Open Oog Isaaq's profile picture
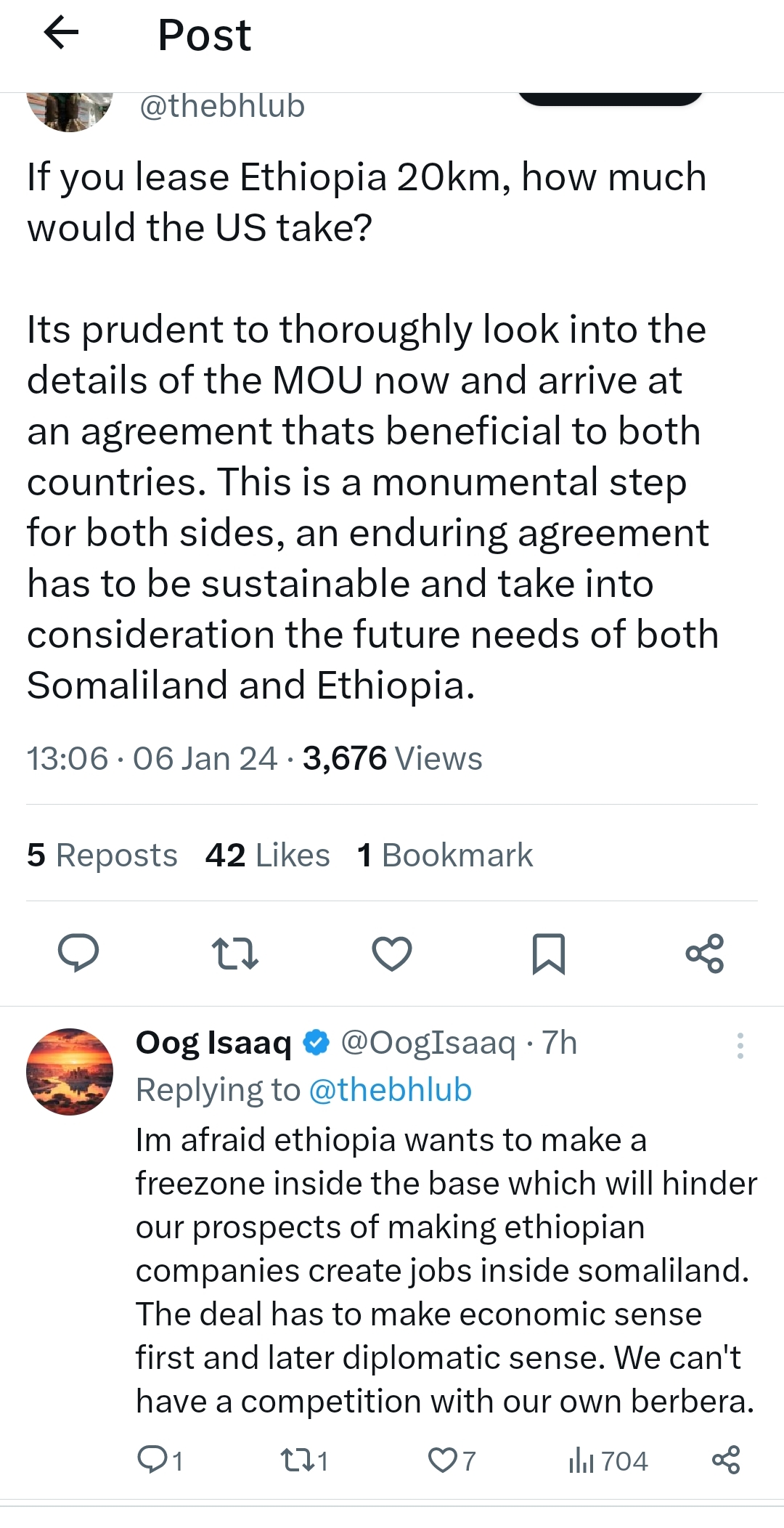The height and width of the screenshot is (1528, 784). [70, 1071]
